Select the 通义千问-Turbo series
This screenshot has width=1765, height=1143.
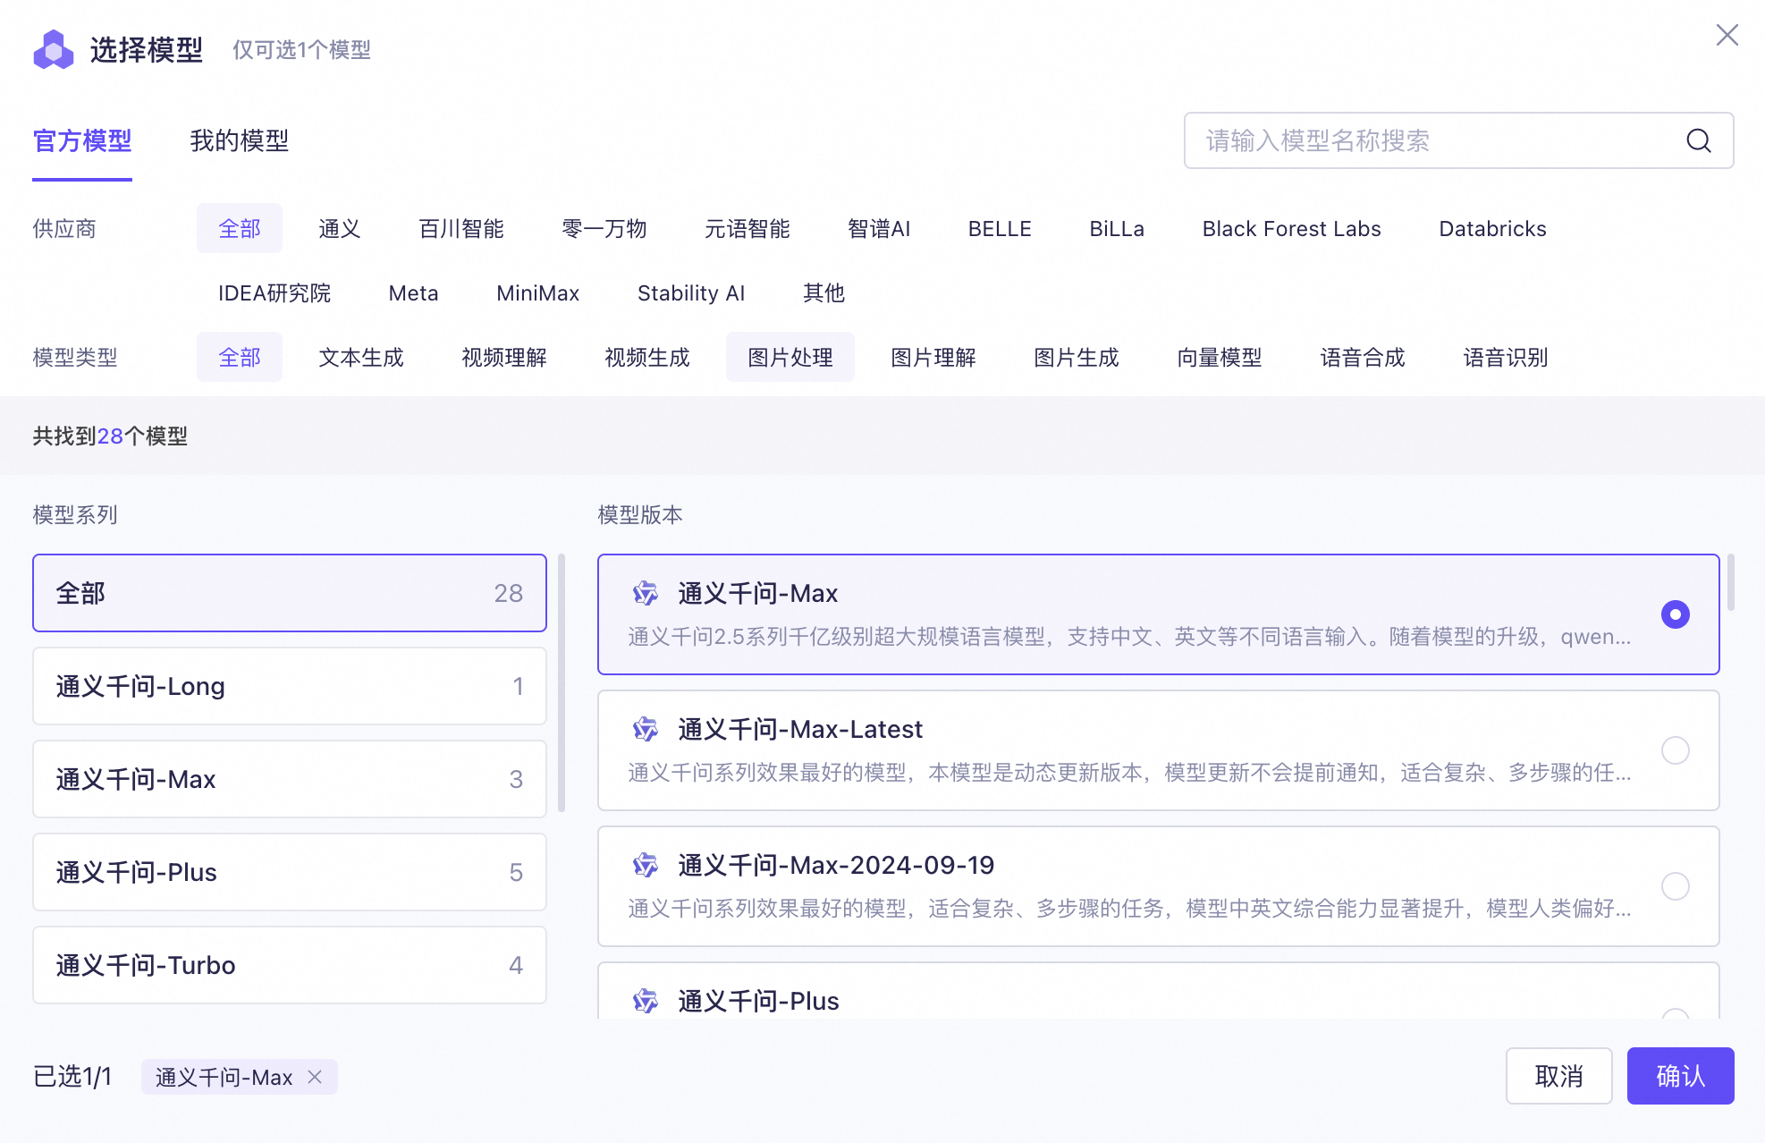pyautogui.click(x=290, y=965)
